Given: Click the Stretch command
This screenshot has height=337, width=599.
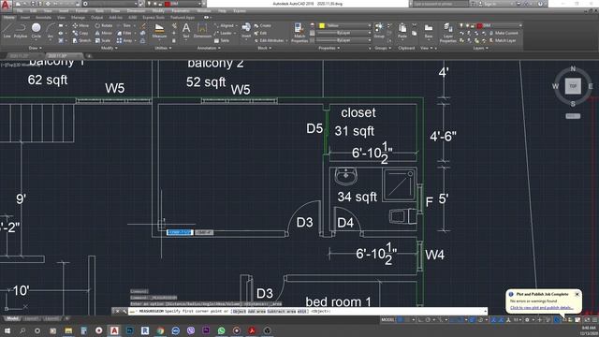Looking at the screenshot, I should point(81,40).
